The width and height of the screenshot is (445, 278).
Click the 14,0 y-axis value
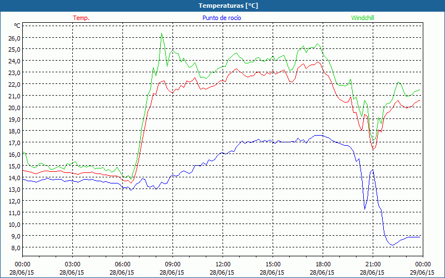(x=14, y=177)
